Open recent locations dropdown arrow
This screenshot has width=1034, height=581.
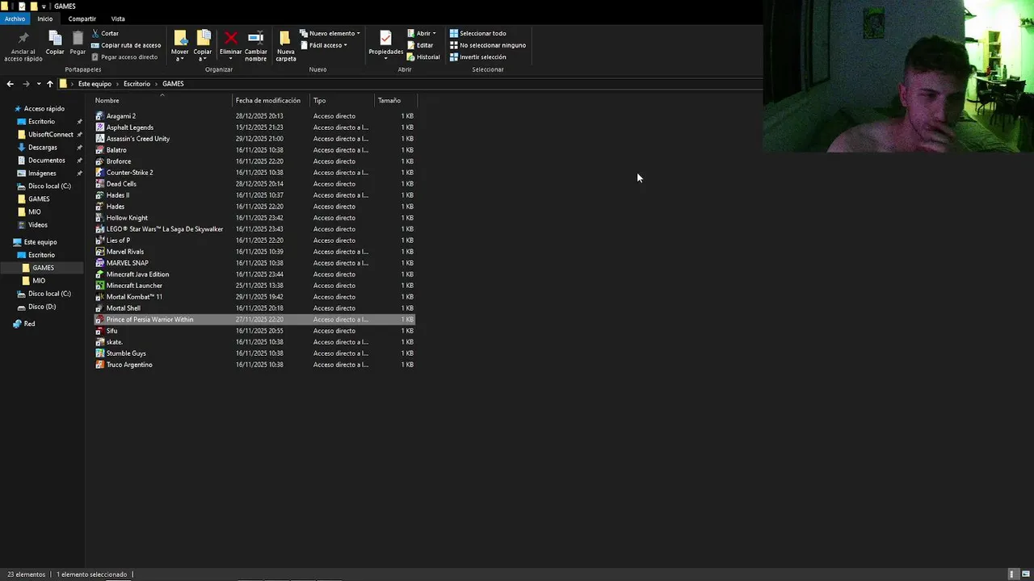point(38,84)
